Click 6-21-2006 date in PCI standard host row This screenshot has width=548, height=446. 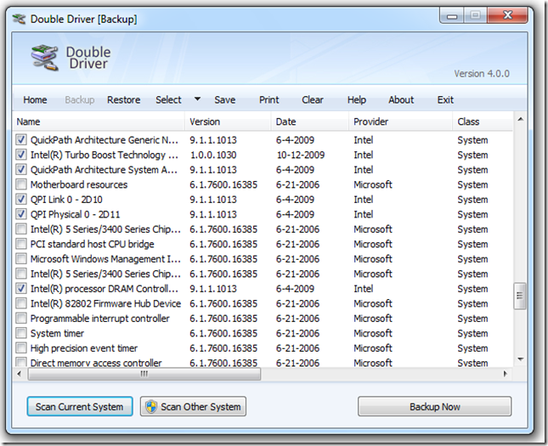(297, 244)
